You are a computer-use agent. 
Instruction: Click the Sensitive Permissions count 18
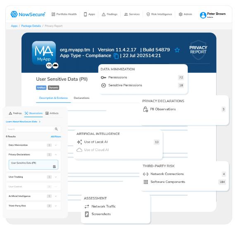click(181, 85)
